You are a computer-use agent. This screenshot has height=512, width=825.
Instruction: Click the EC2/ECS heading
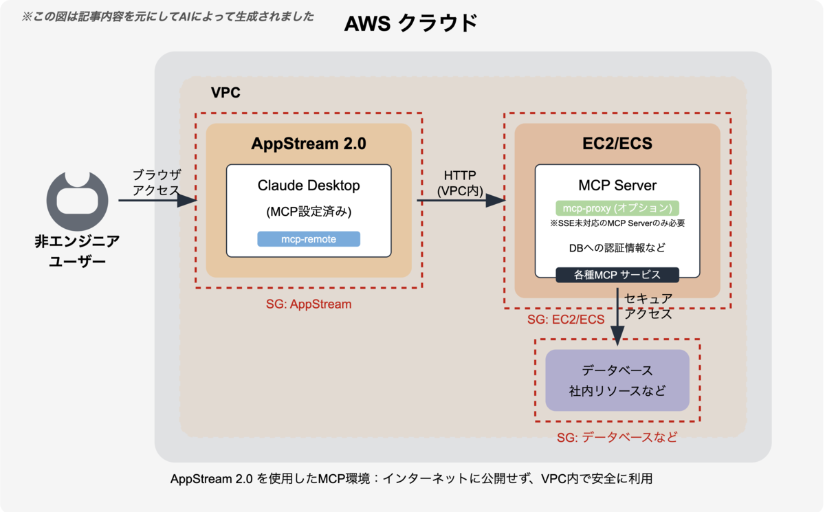(x=617, y=144)
